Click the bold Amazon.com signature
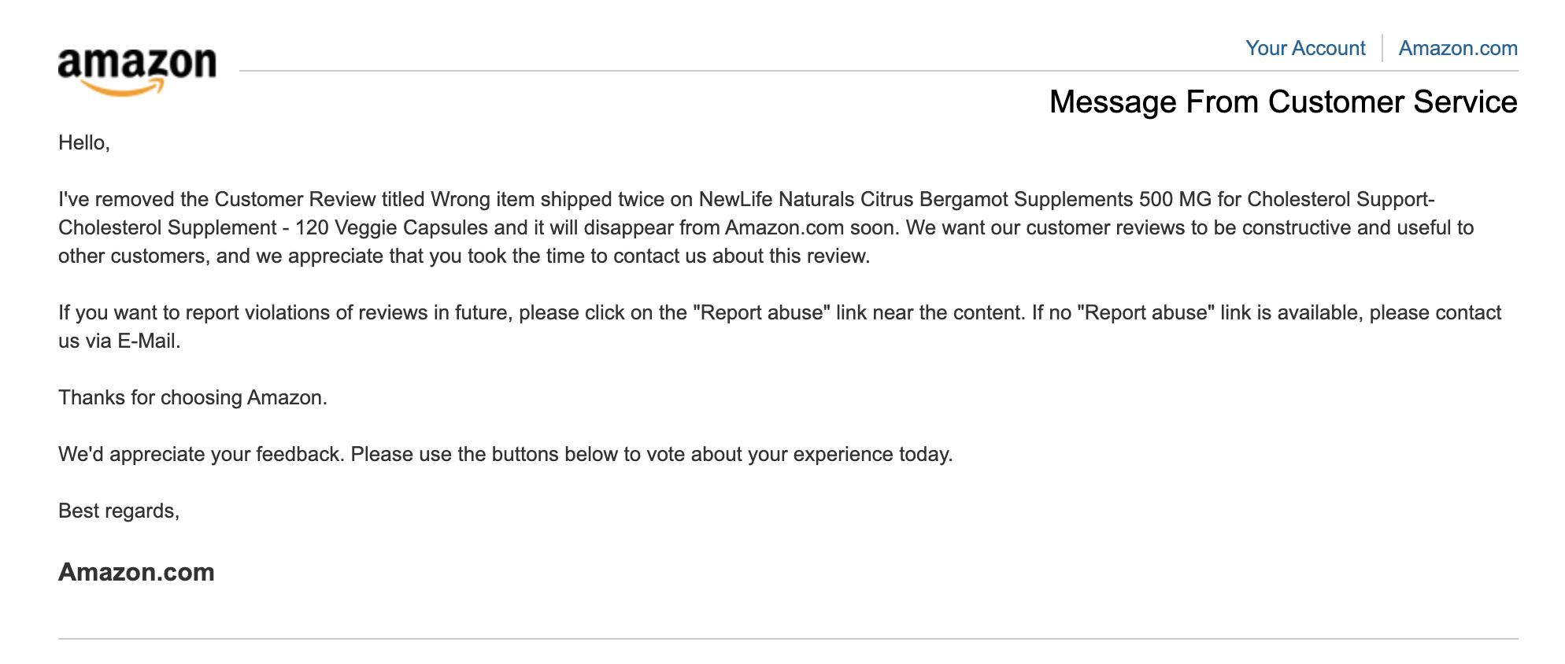1565x664 pixels. click(136, 572)
